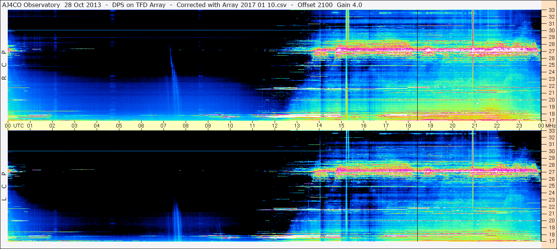Click the AJ4CO Observatory title text
Screen dimensions: 557x249
[x=31, y=5]
